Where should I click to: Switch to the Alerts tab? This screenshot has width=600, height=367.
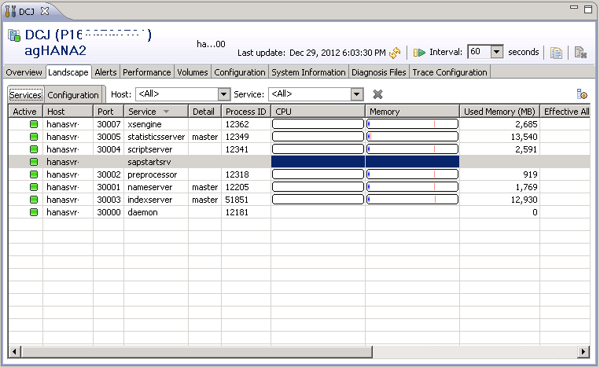point(105,72)
